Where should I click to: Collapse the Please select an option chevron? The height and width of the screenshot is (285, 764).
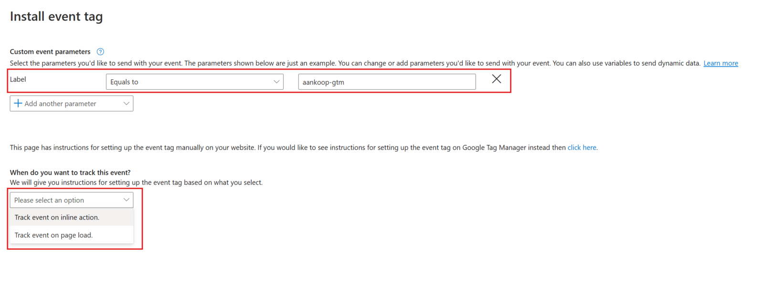126,200
